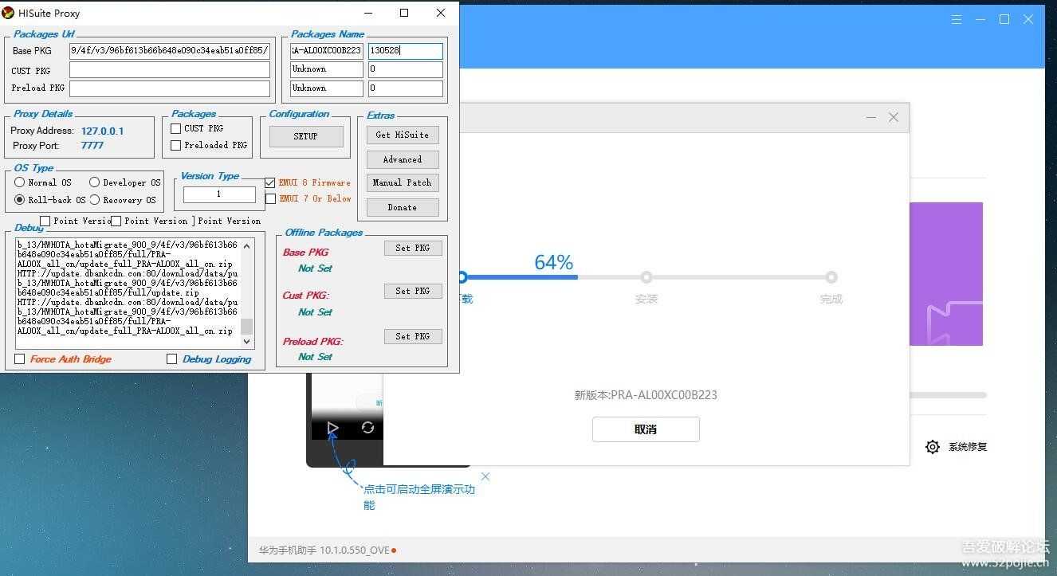Select the Normal OS radio button

click(x=20, y=182)
